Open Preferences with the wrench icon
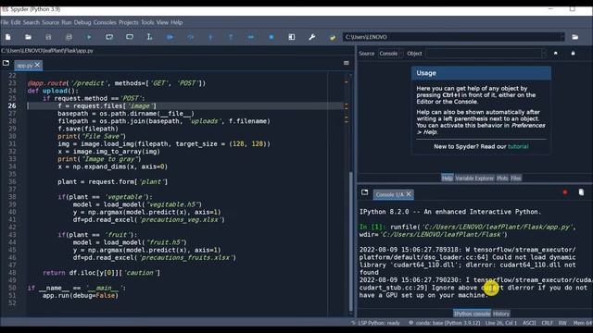 point(312,37)
